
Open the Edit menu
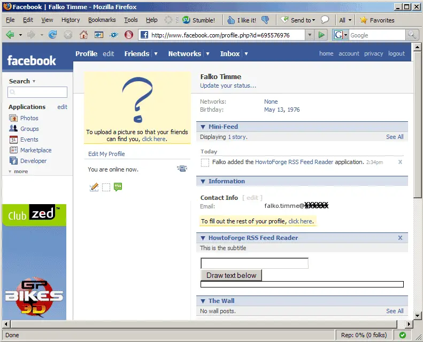pyautogui.click(x=28, y=20)
